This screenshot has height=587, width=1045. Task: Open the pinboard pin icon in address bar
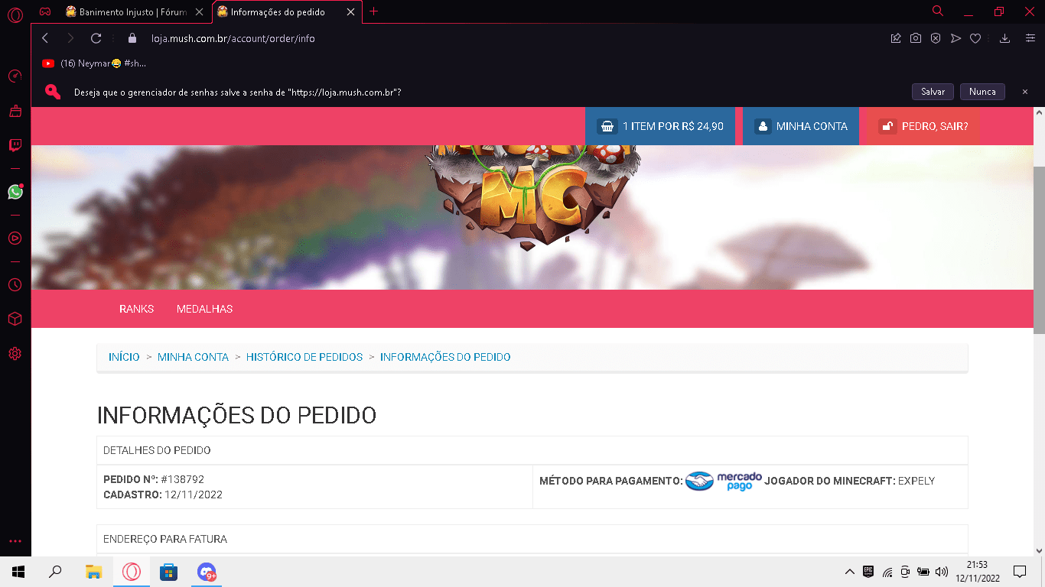coord(896,38)
